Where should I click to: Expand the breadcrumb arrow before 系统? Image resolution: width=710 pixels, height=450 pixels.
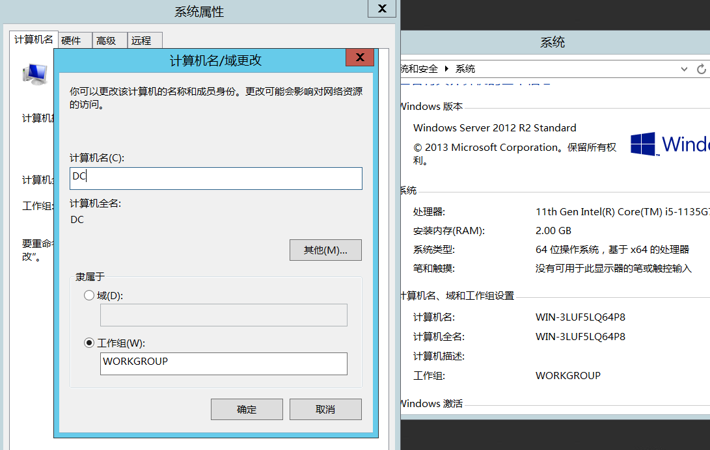(x=446, y=69)
